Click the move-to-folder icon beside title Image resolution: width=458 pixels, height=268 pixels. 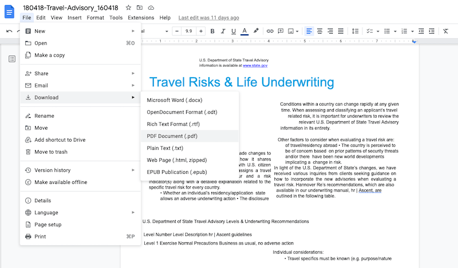(x=140, y=7)
